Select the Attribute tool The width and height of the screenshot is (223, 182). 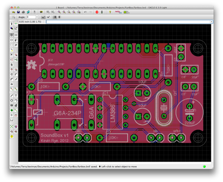(16, 115)
